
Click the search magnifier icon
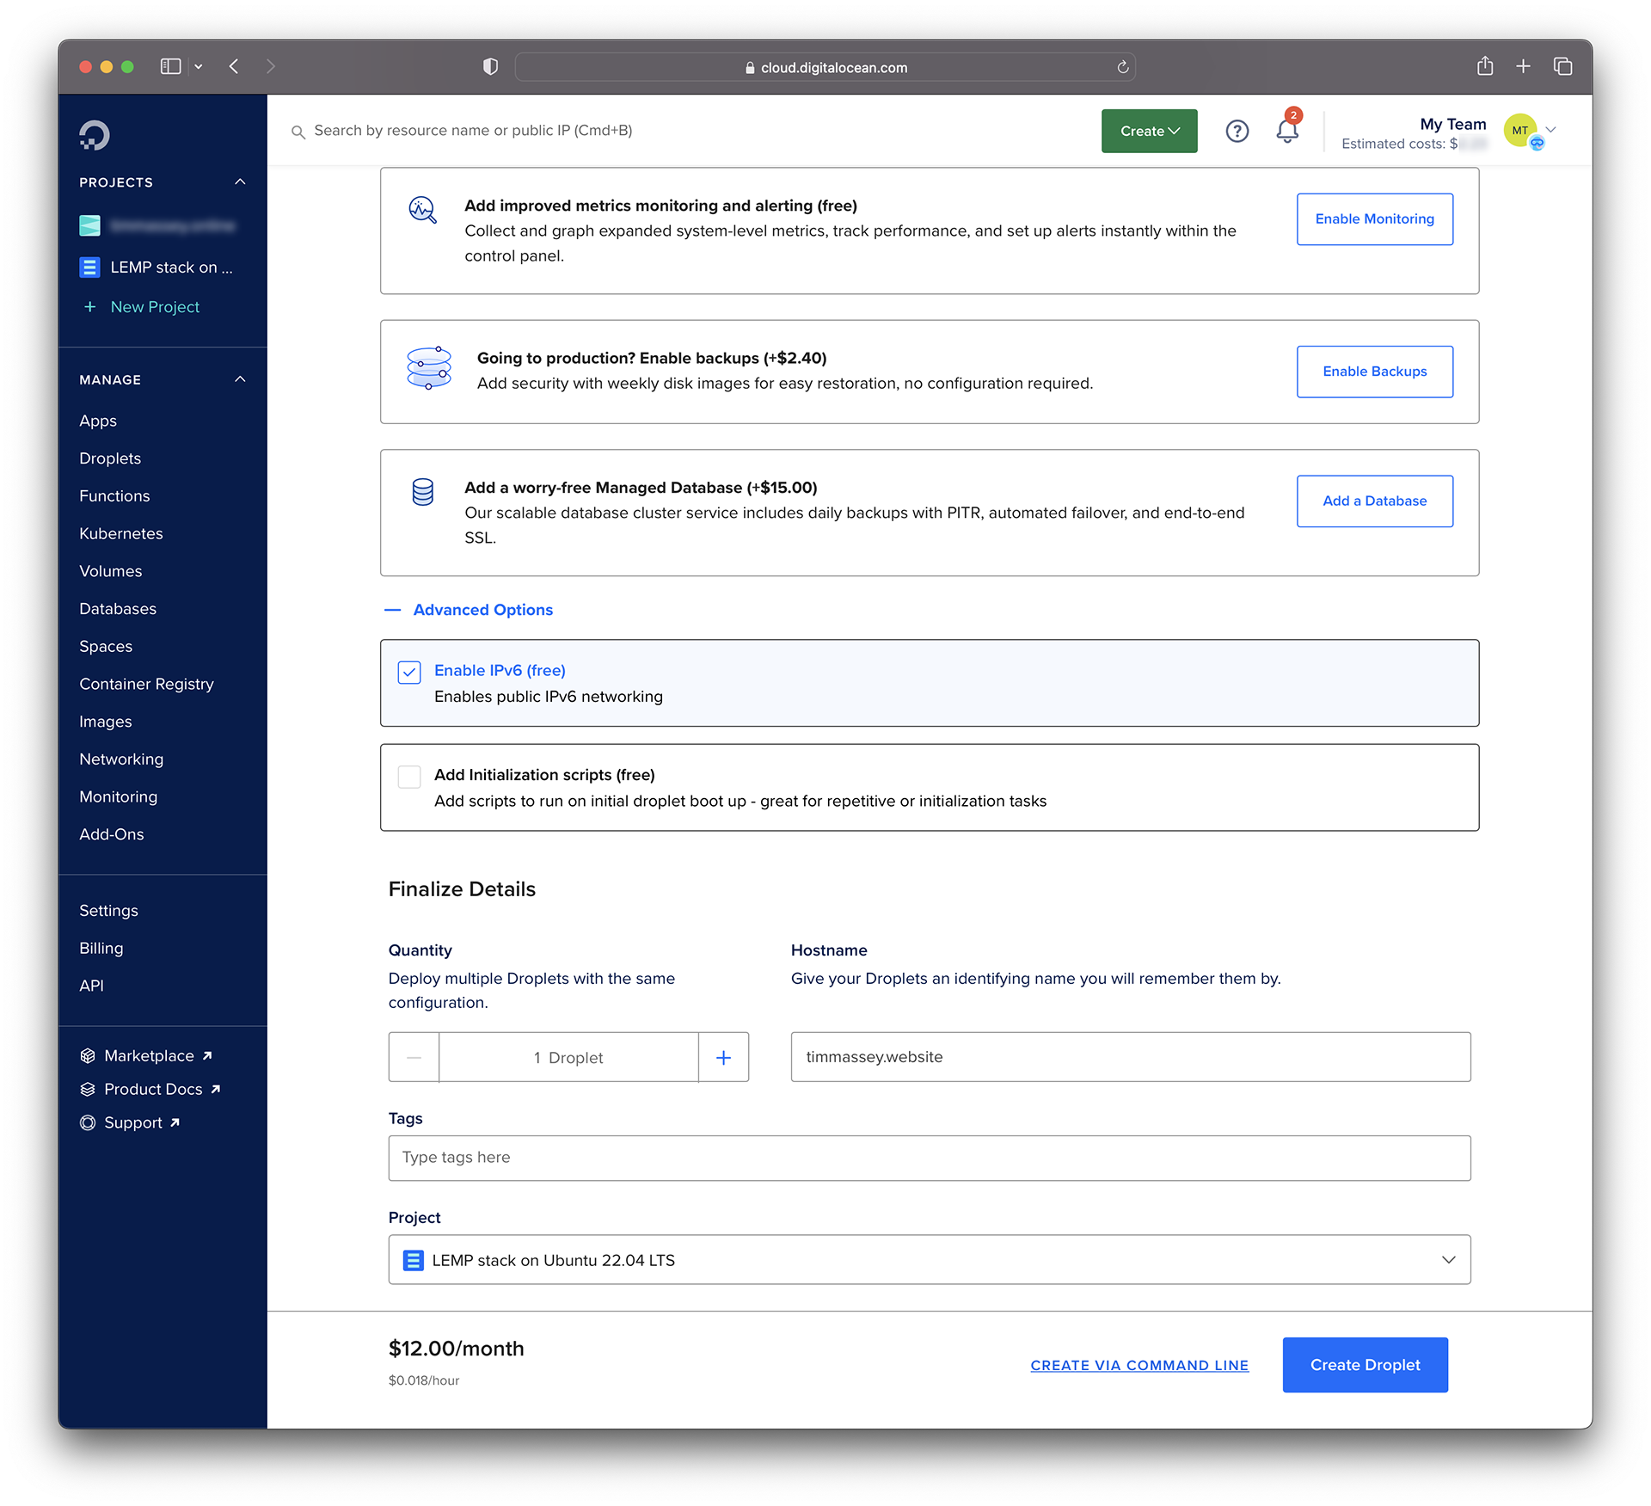point(298,132)
